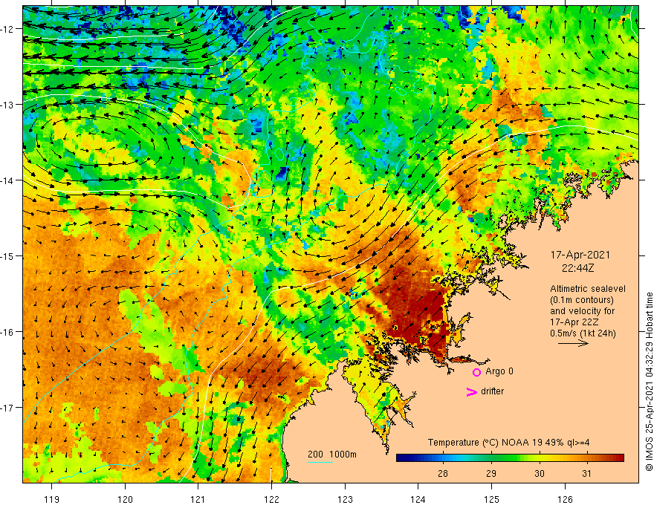654x505 pixels.
Task: Click the latitude axis label -17
Action: 7,408
